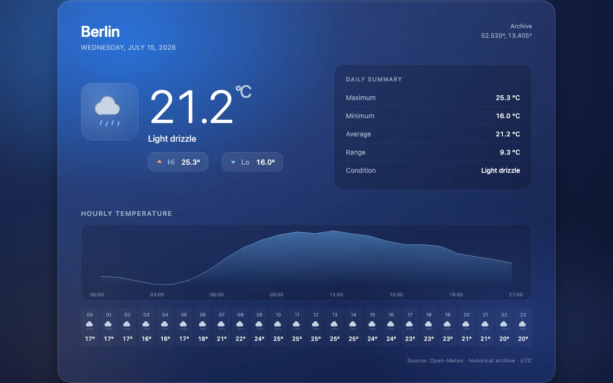Click the Berlin city title
613x383 pixels.
(x=101, y=32)
